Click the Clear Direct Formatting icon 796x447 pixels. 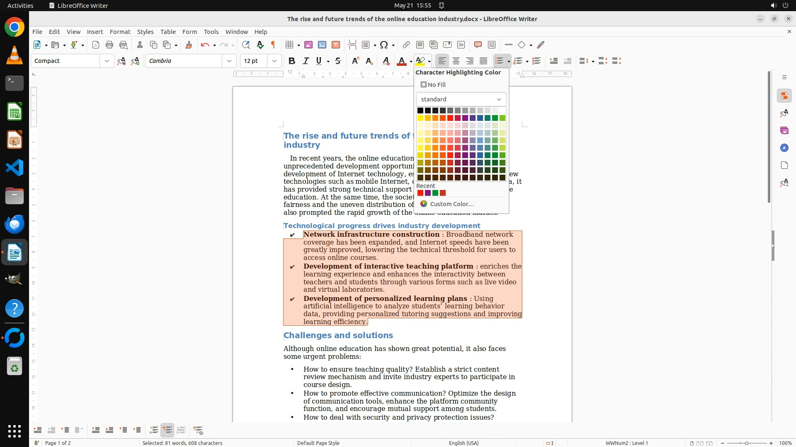click(386, 61)
